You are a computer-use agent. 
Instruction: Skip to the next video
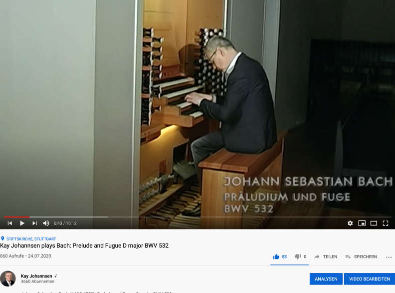point(34,223)
